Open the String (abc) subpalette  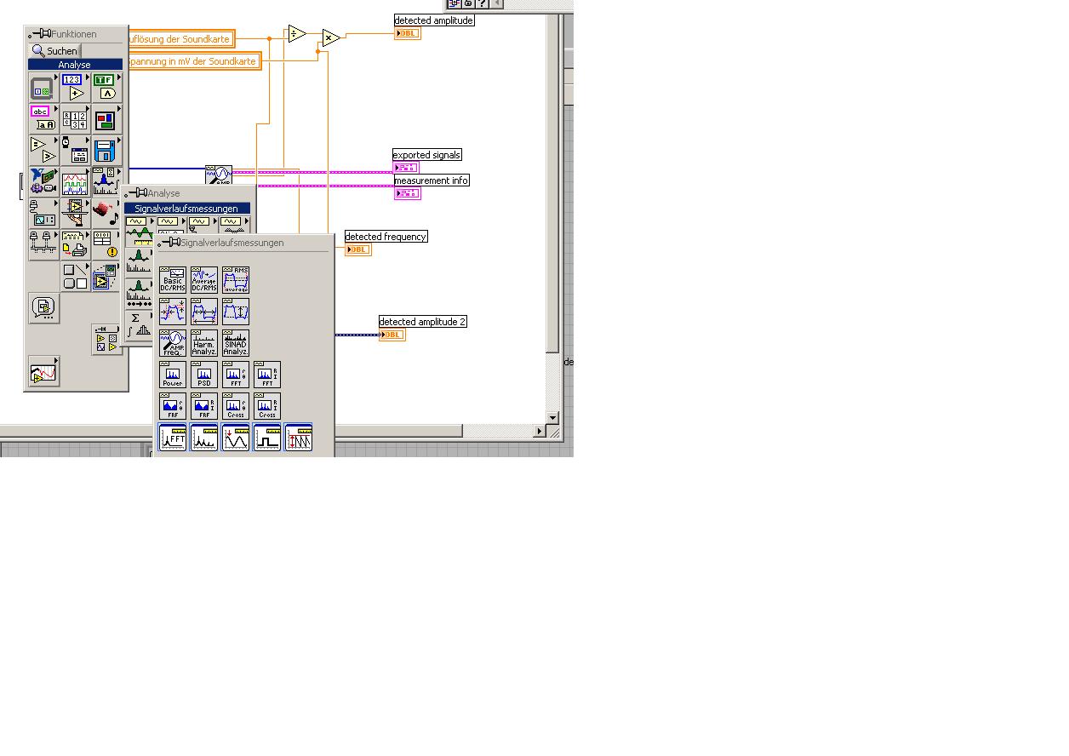pos(43,119)
